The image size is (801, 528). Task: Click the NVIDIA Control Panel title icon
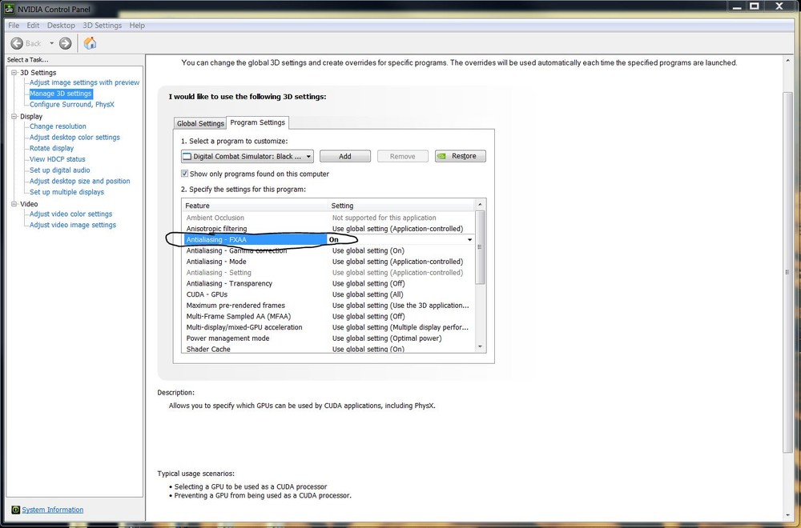(x=9, y=9)
